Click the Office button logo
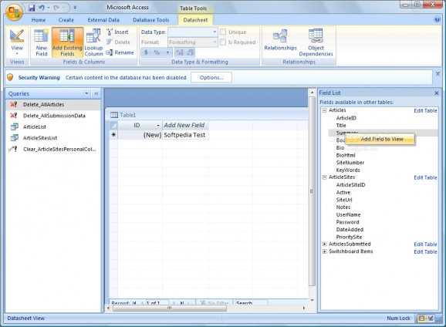The height and width of the screenshot is (327, 446). (14, 12)
